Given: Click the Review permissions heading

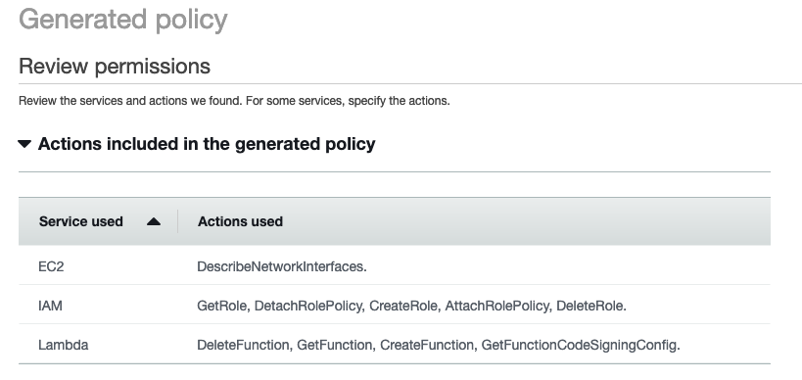Looking at the screenshot, I should (114, 66).
